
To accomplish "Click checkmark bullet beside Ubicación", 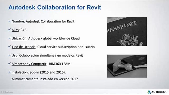I will 10,38.
